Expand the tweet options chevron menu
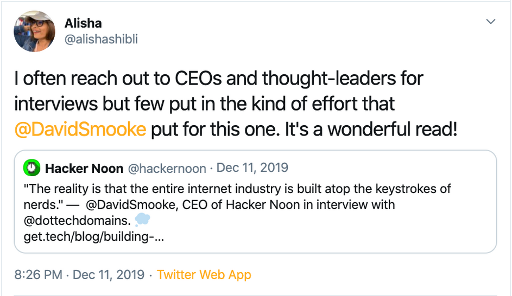Viewport: 512px width, 296px height. 491,22
